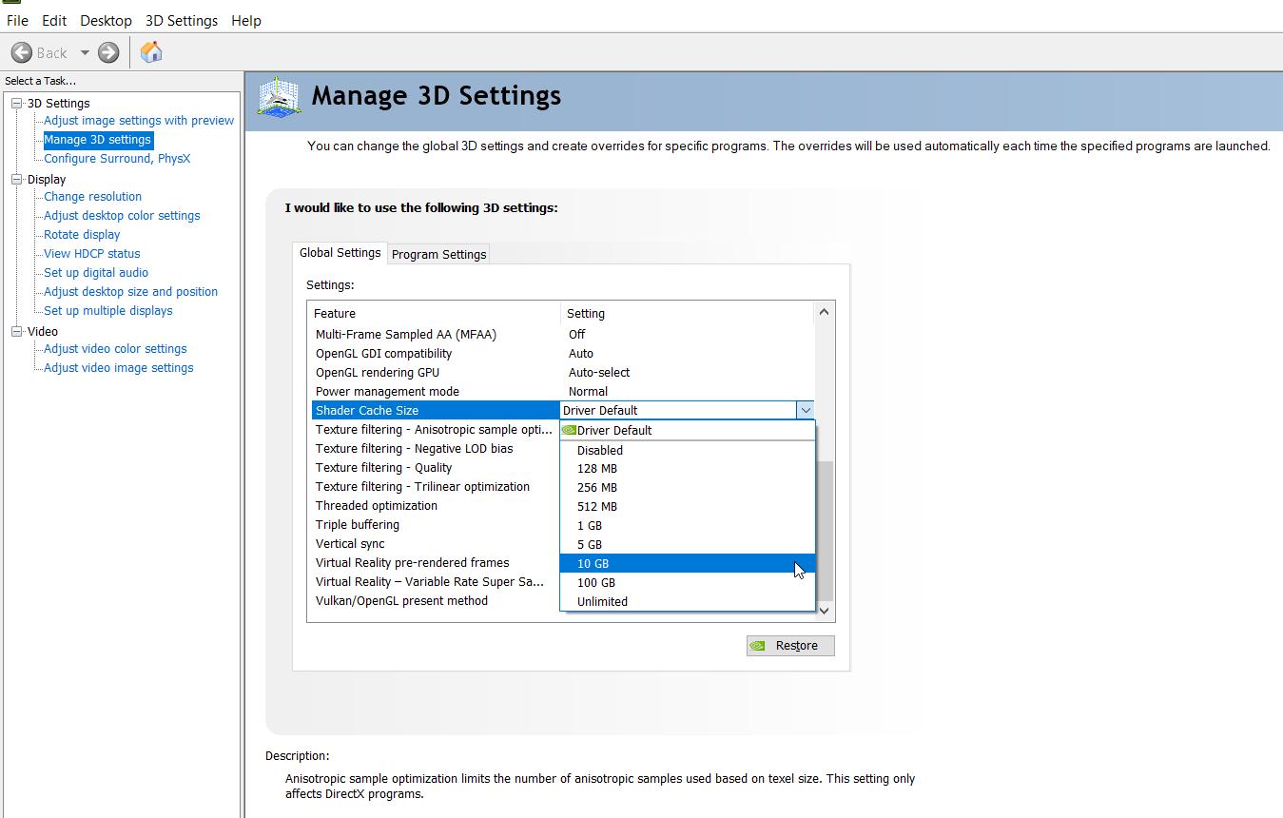This screenshot has width=1283, height=818.
Task: Open Adjust video color settings
Action: tap(115, 348)
